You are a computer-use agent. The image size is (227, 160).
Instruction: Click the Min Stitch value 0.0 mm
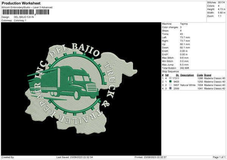[x=184, y=61]
